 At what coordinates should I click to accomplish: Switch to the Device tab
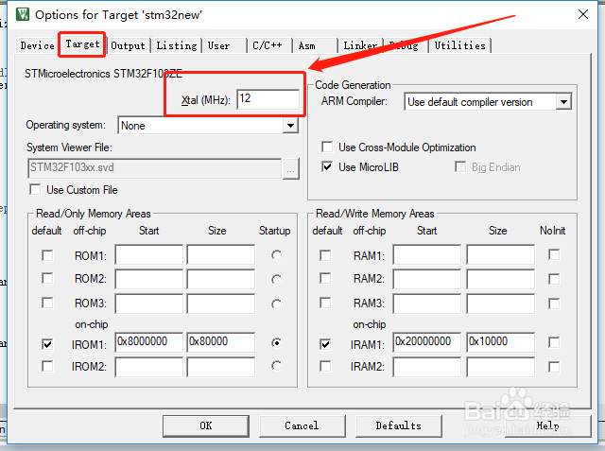click(37, 45)
